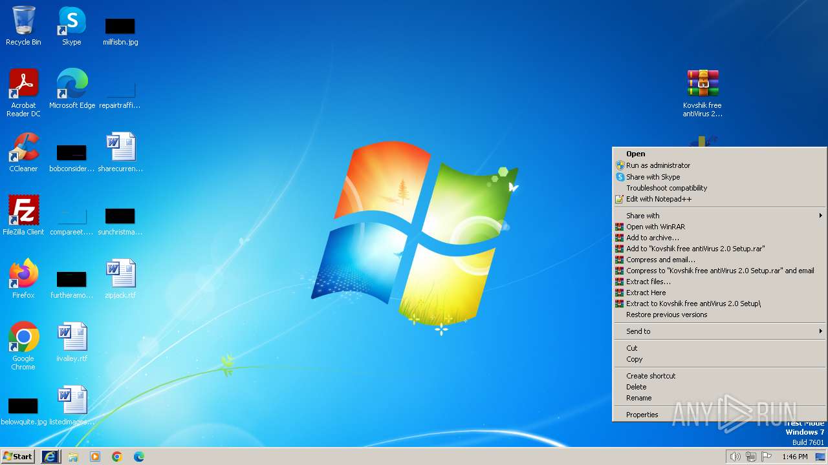
Task: Expand the Send to submenu
Action: point(719,331)
